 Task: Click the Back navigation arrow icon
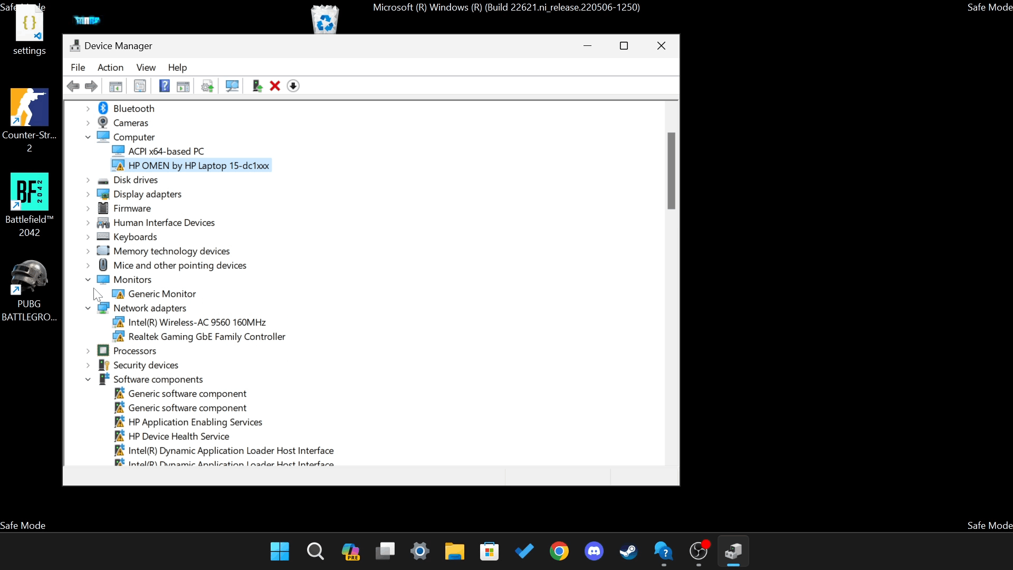73,86
